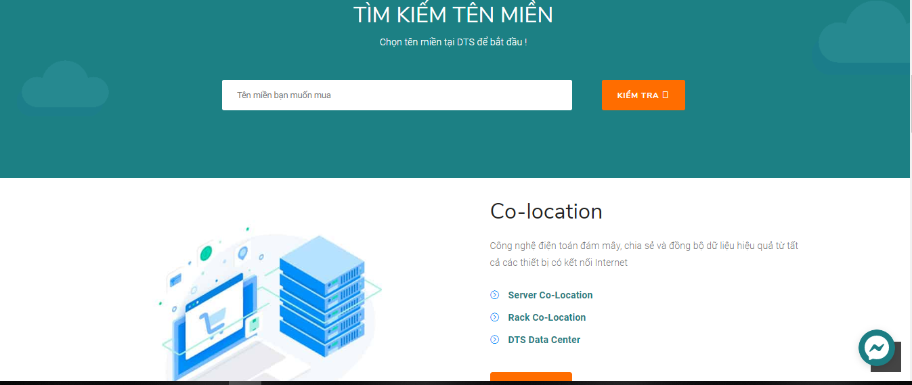Click the TÌM KIẾM TÊN MIỀN heading
This screenshot has width=912, height=385.
[453, 14]
